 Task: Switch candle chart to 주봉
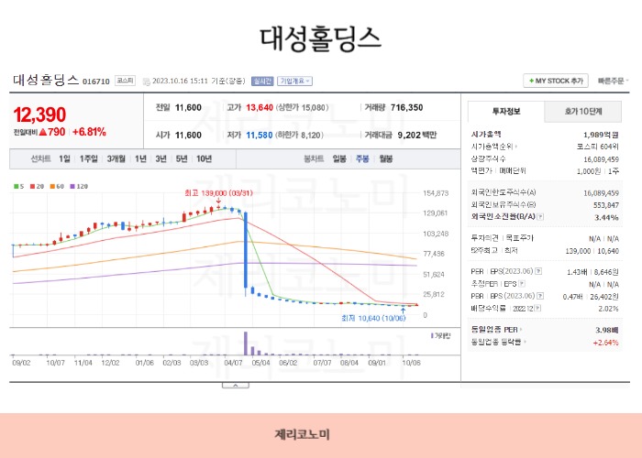pos(362,158)
